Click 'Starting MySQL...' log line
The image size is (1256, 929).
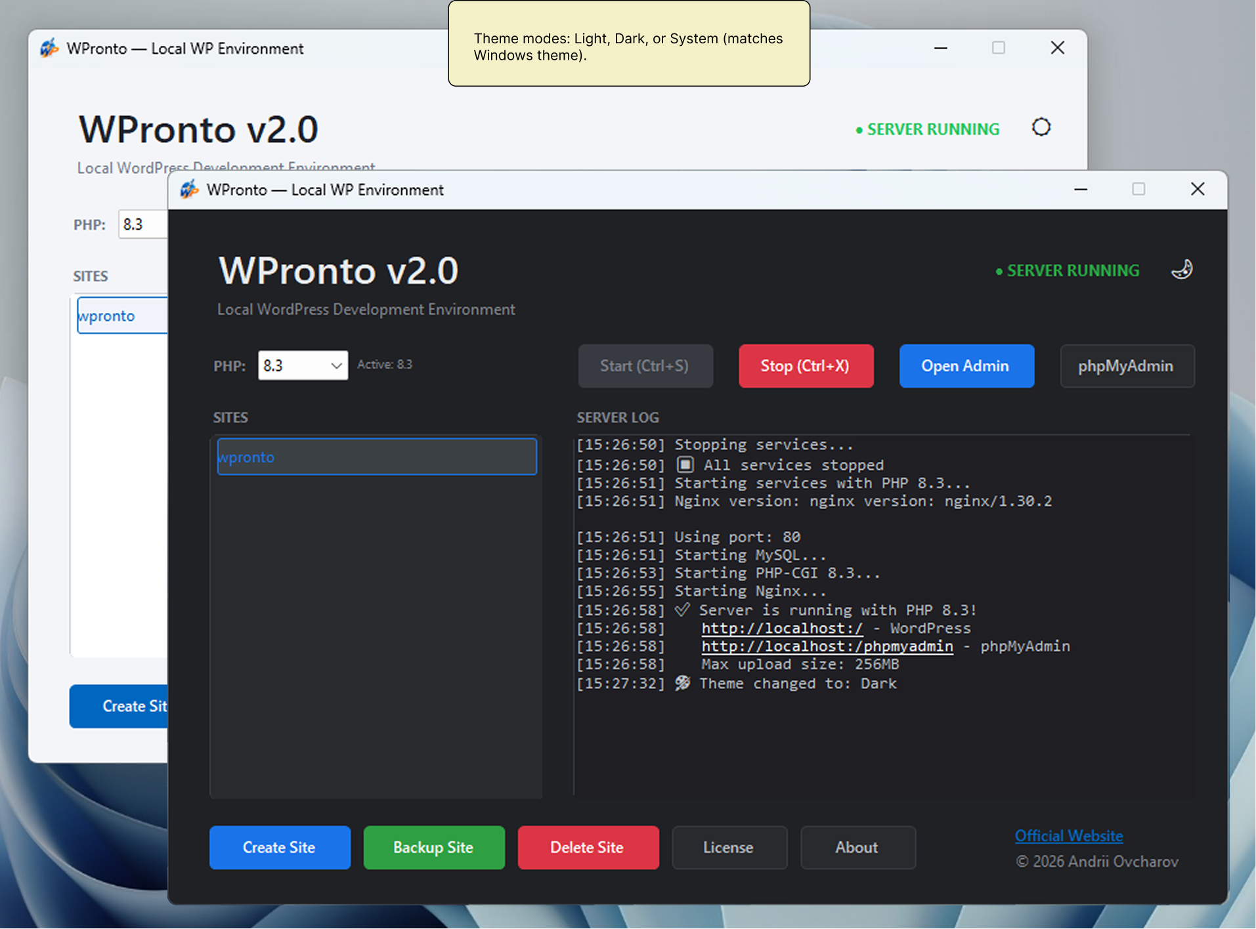pos(701,555)
